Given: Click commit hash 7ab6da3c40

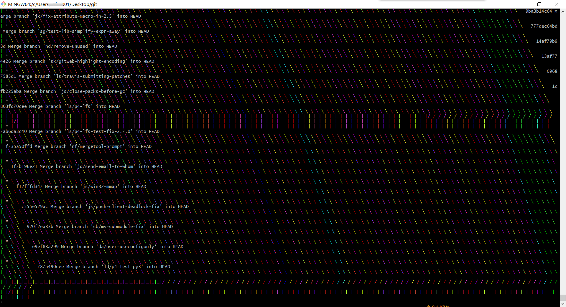Looking at the screenshot, I should (x=14, y=131).
